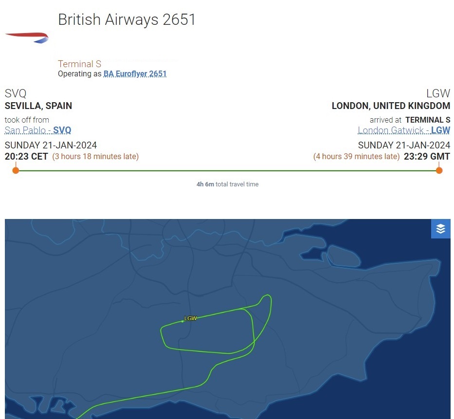Open San Pablo - SVQ airport link
This screenshot has width=454, height=419.
tap(37, 130)
